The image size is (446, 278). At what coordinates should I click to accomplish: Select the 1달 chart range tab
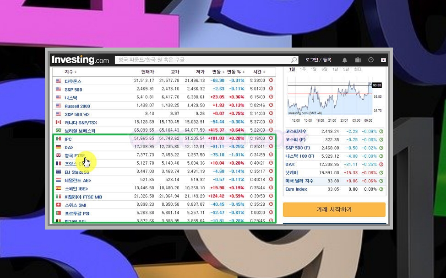click(x=314, y=69)
